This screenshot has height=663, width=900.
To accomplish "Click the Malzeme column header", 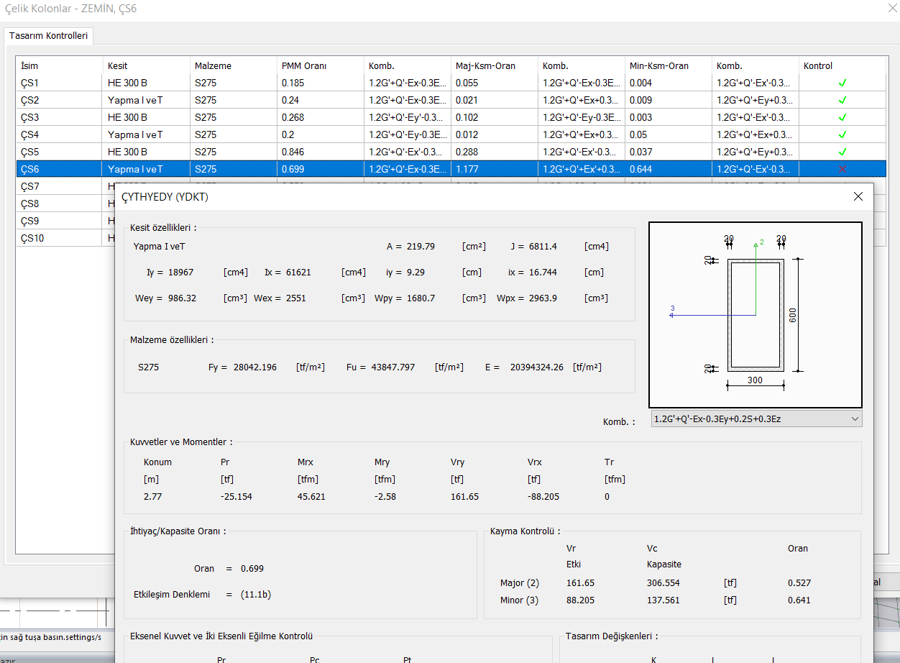I will pos(234,65).
